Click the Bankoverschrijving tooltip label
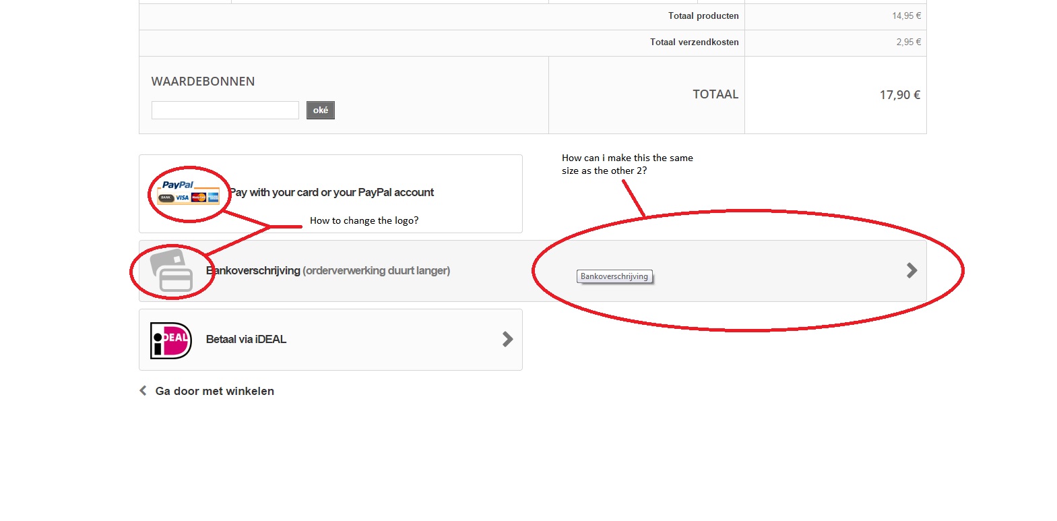Viewport: 1057px width, 521px height. [x=614, y=276]
